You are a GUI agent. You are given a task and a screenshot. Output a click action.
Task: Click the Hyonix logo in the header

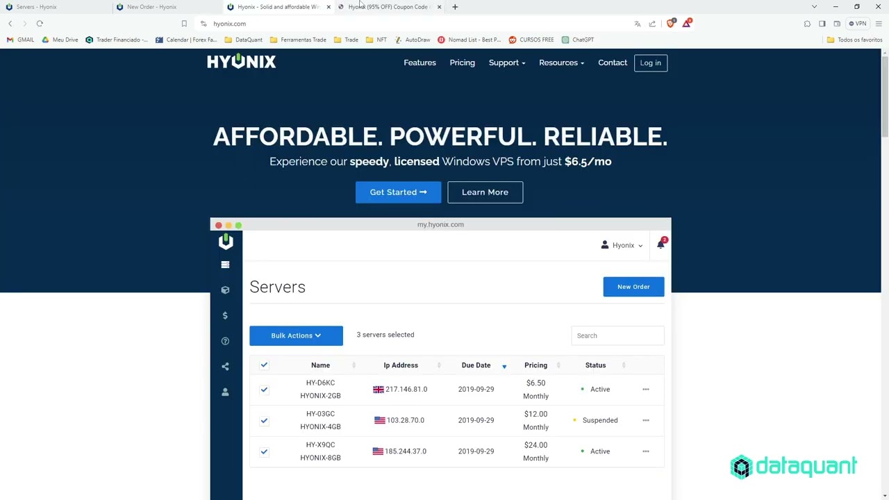[241, 62]
